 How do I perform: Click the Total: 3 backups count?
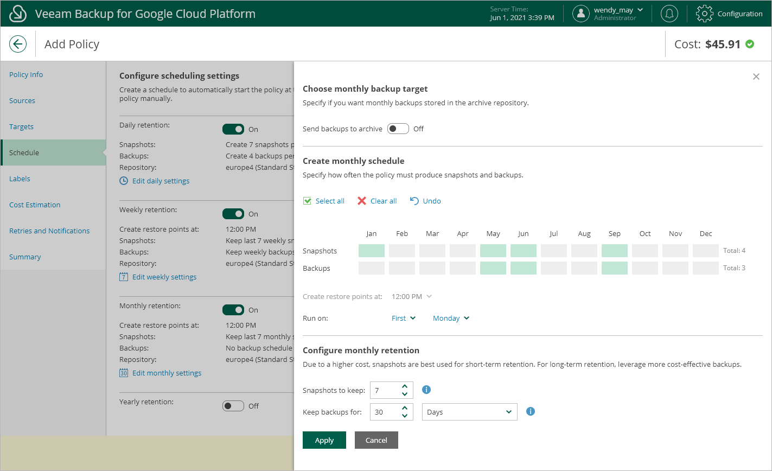(734, 268)
